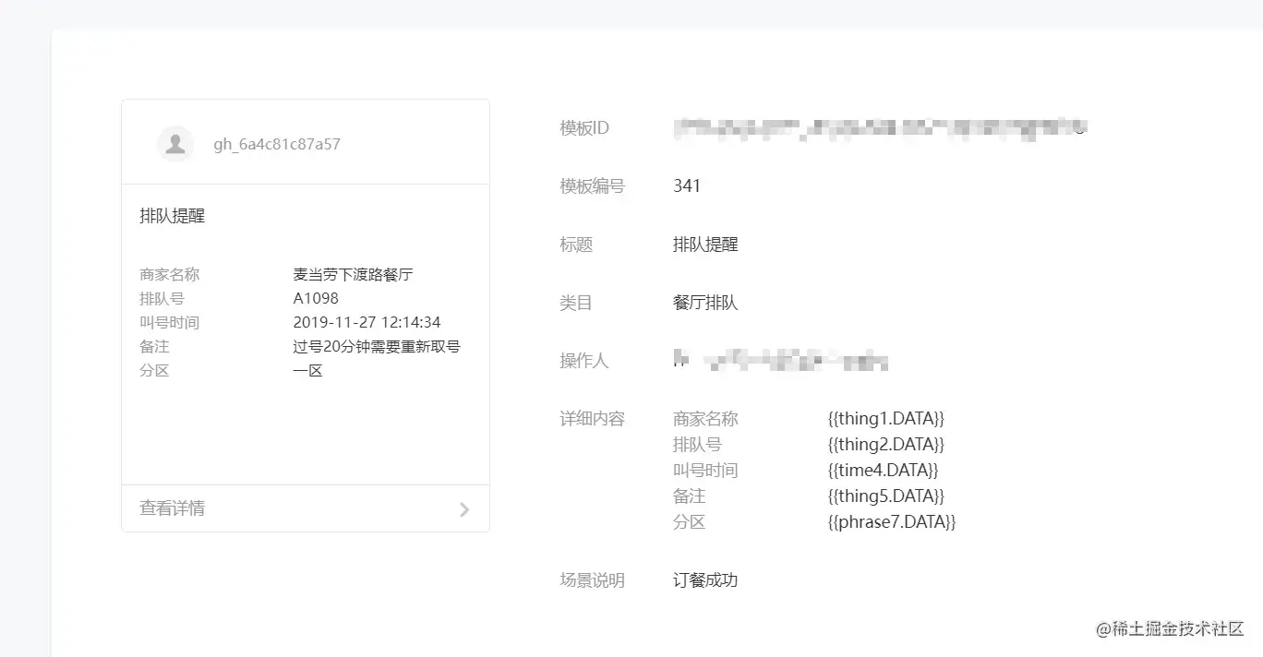
Task: Select the {{thing5.DATA}} placeholder
Action: click(x=886, y=496)
